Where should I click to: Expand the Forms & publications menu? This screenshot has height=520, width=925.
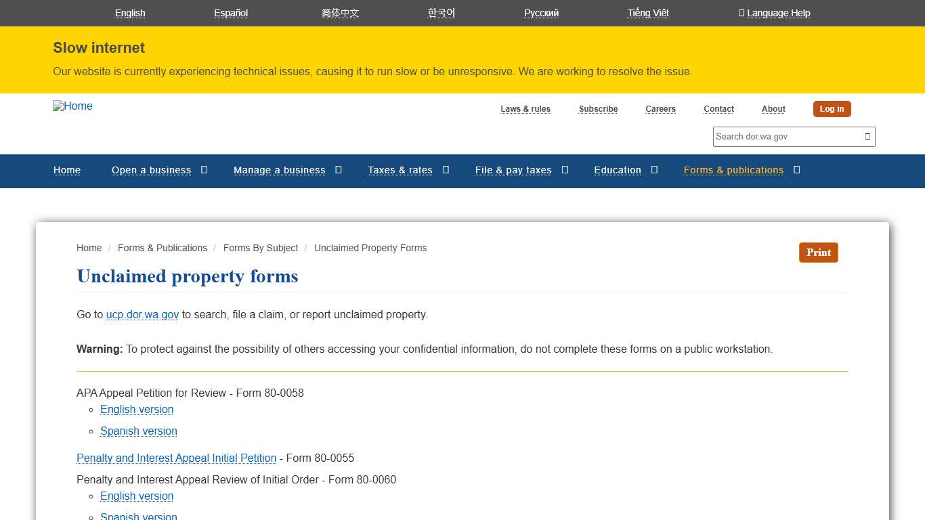point(797,169)
